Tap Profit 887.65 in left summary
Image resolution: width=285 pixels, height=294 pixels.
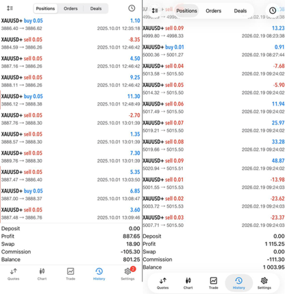(71, 236)
